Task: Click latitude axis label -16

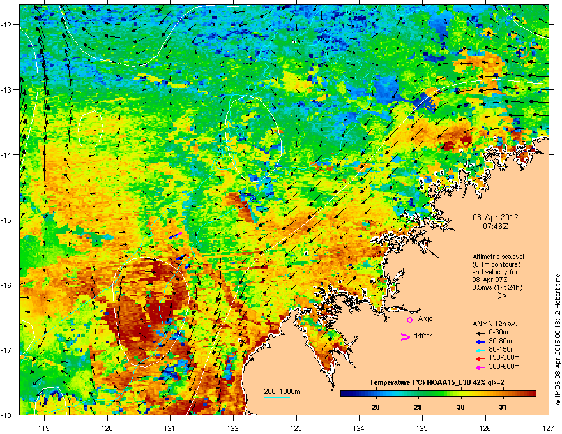Action: [x=7, y=285]
